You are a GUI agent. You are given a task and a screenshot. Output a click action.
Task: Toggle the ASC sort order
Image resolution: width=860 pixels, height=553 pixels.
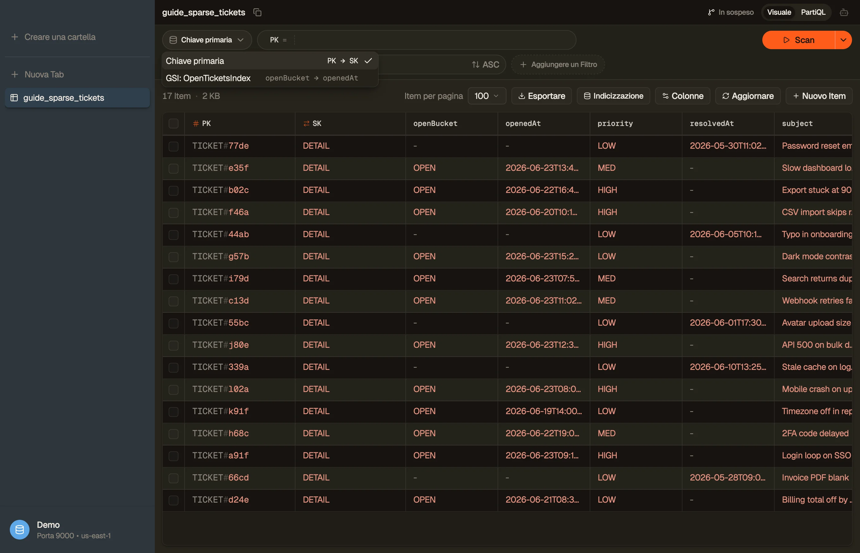point(485,65)
